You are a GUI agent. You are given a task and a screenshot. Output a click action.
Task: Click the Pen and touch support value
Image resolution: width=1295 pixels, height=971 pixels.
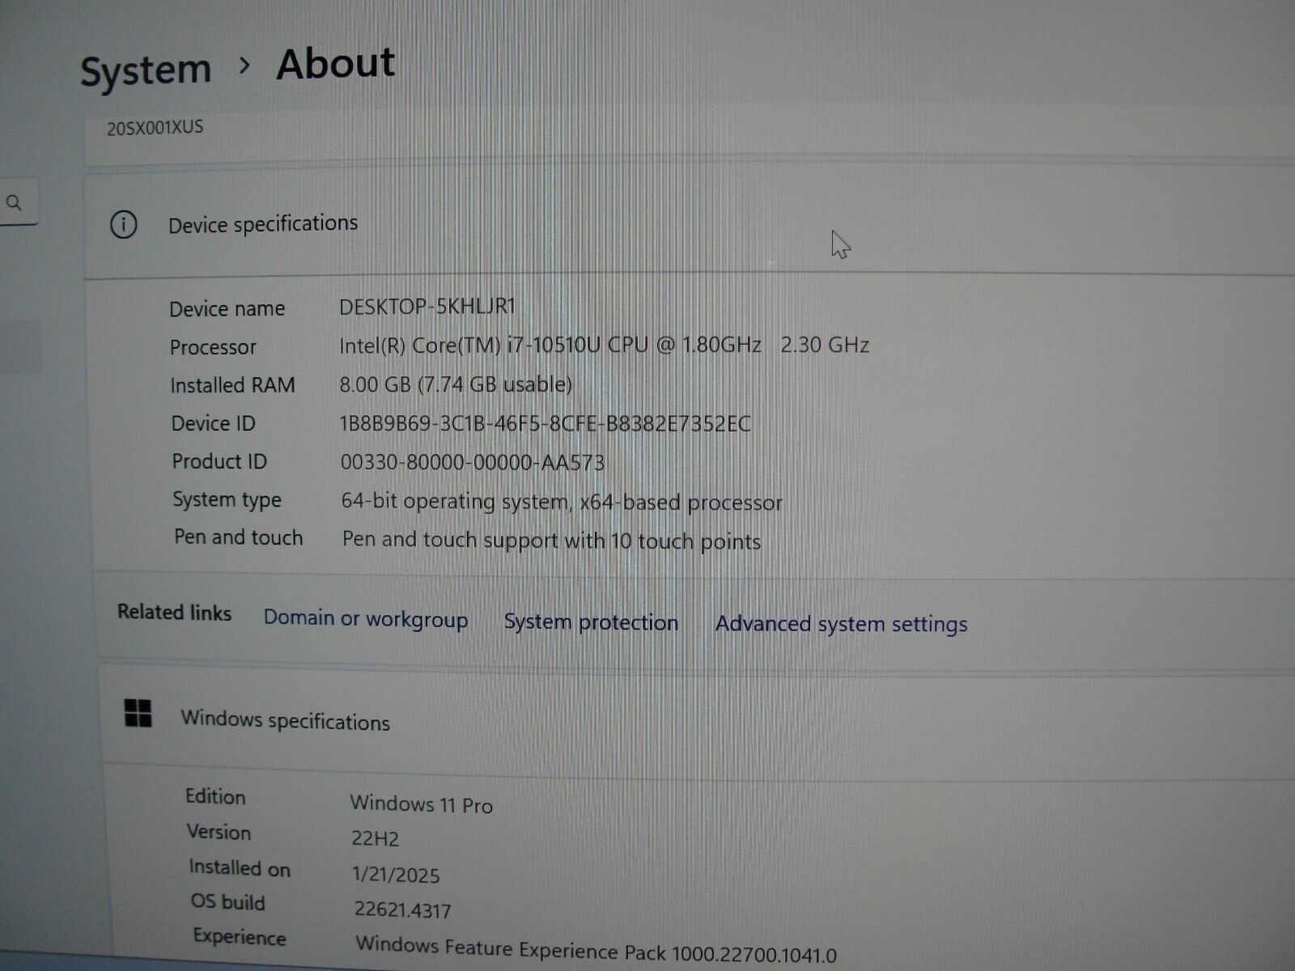coord(550,541)
